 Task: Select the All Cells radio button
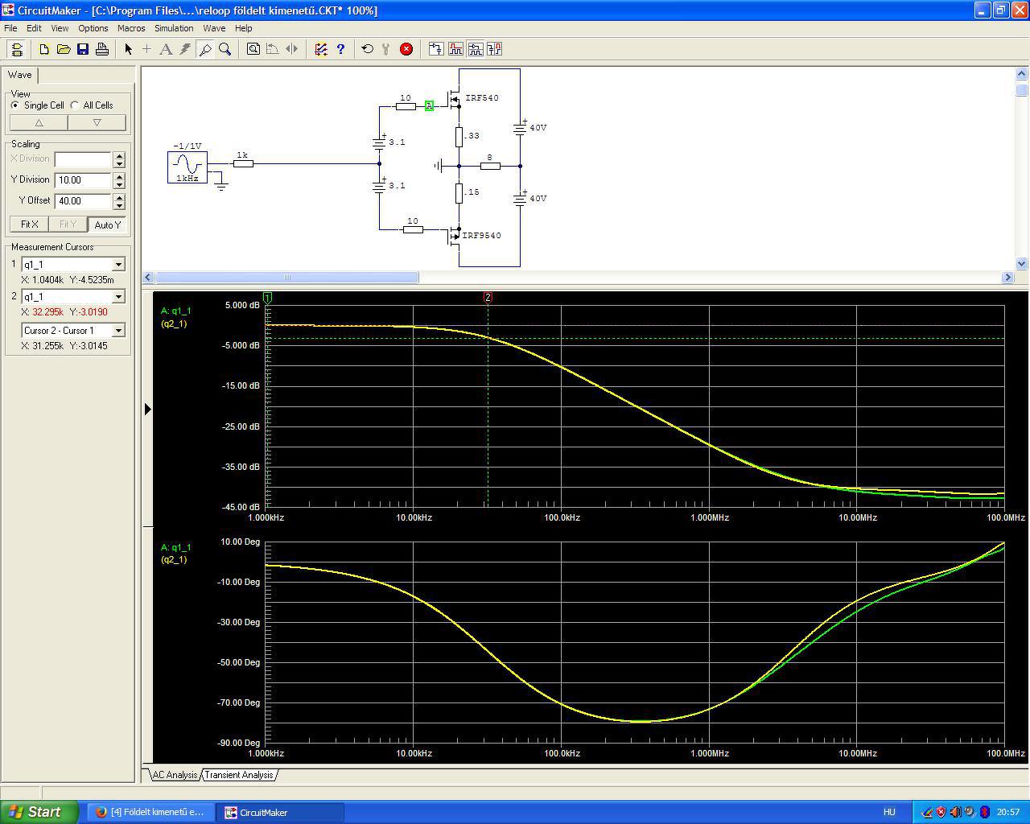(x=75, y=105)
